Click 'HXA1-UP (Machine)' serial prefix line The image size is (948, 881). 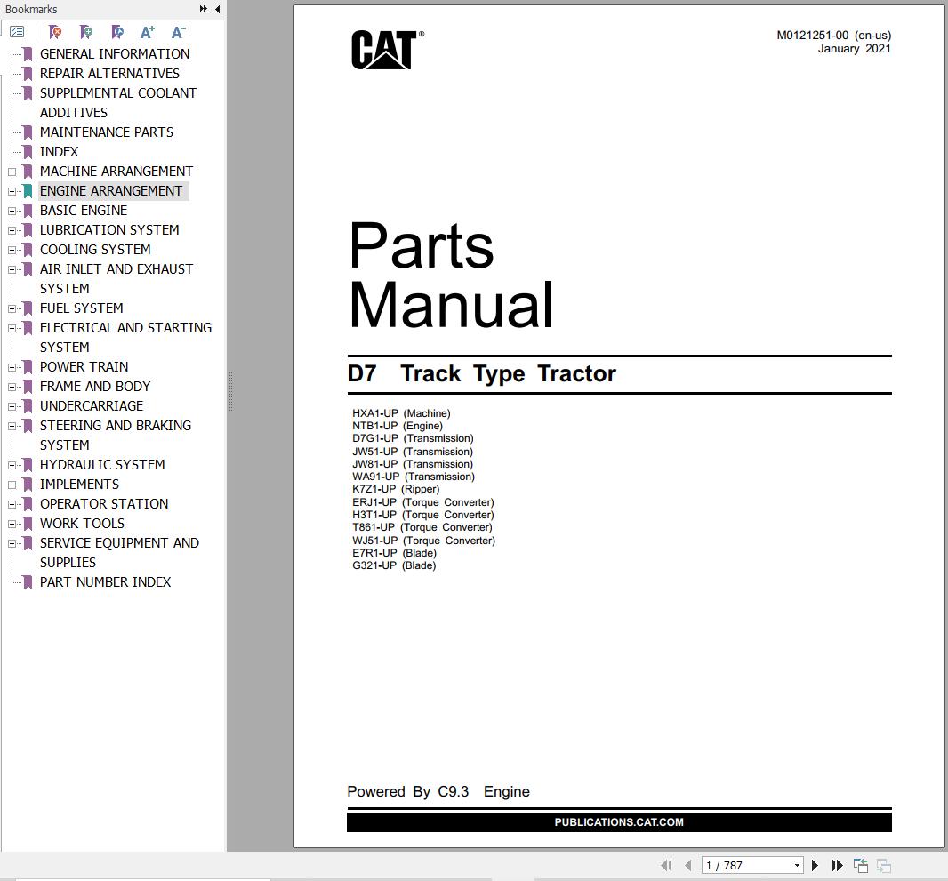401,413
